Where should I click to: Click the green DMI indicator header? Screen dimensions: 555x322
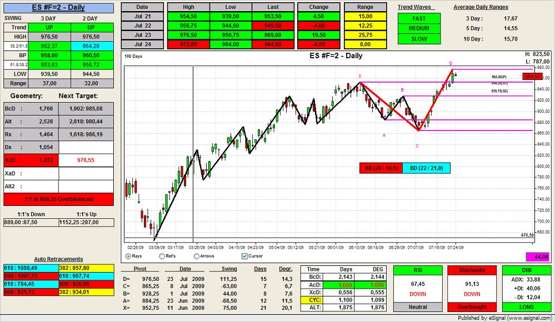tap(526, 270)
